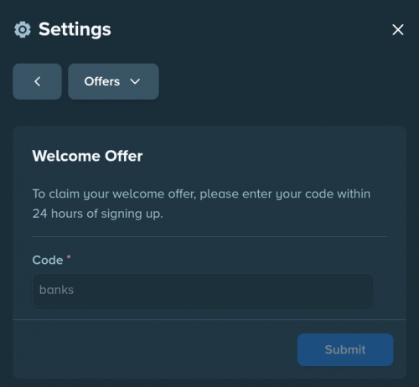Expand the down chevron beside Offers

pos(135,81)
